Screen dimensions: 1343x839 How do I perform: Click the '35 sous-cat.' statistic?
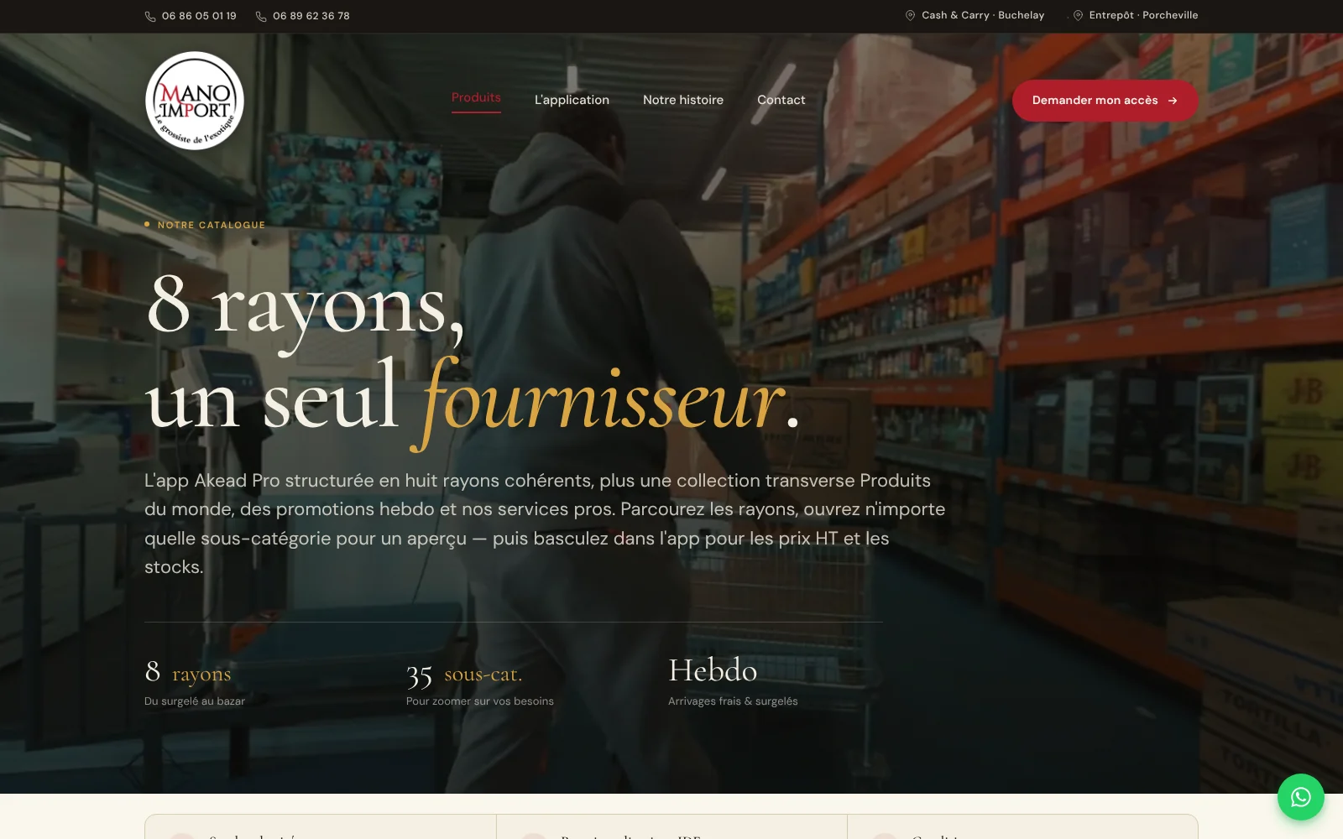pos(464,674)
